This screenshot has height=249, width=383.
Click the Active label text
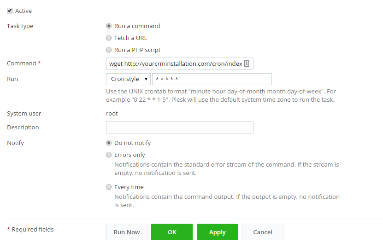[24, 11]
